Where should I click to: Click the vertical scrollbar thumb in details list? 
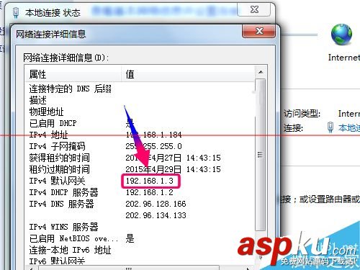click(x=260, y=155)
